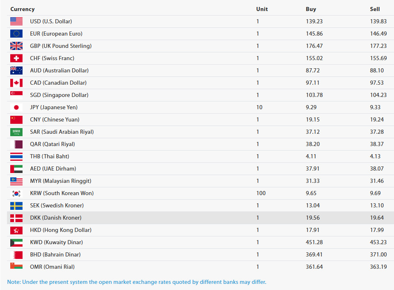
Task: Click the Kuwait flag icon
Action: [16, 242]
